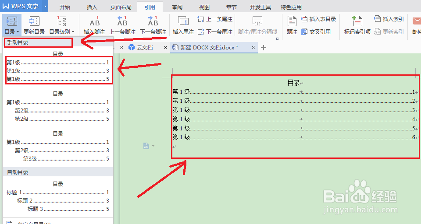Click the 更新目录 update icon
The height and width of the screenshot is (224, 421).
point(34,21)
